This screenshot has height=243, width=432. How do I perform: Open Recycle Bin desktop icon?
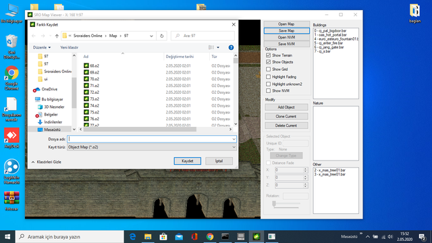pyautogui.click(x=11, y=47)
